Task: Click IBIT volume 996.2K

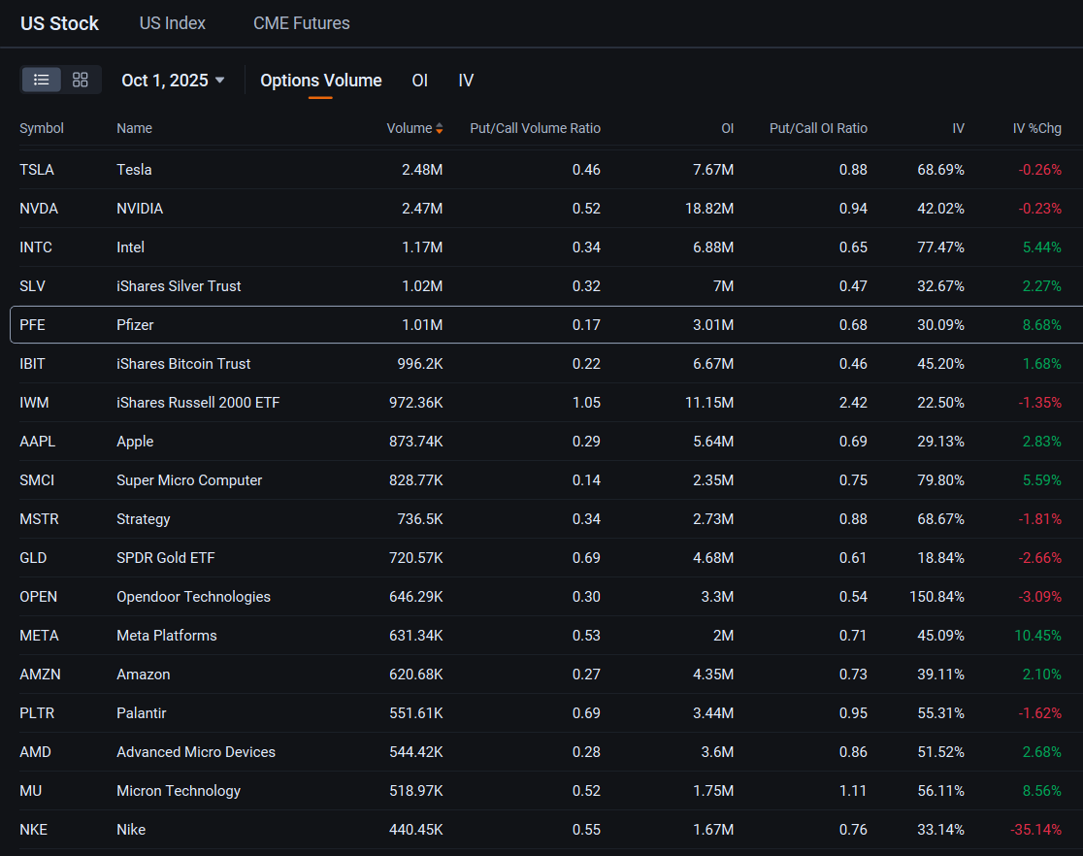Action: (420, 363)
